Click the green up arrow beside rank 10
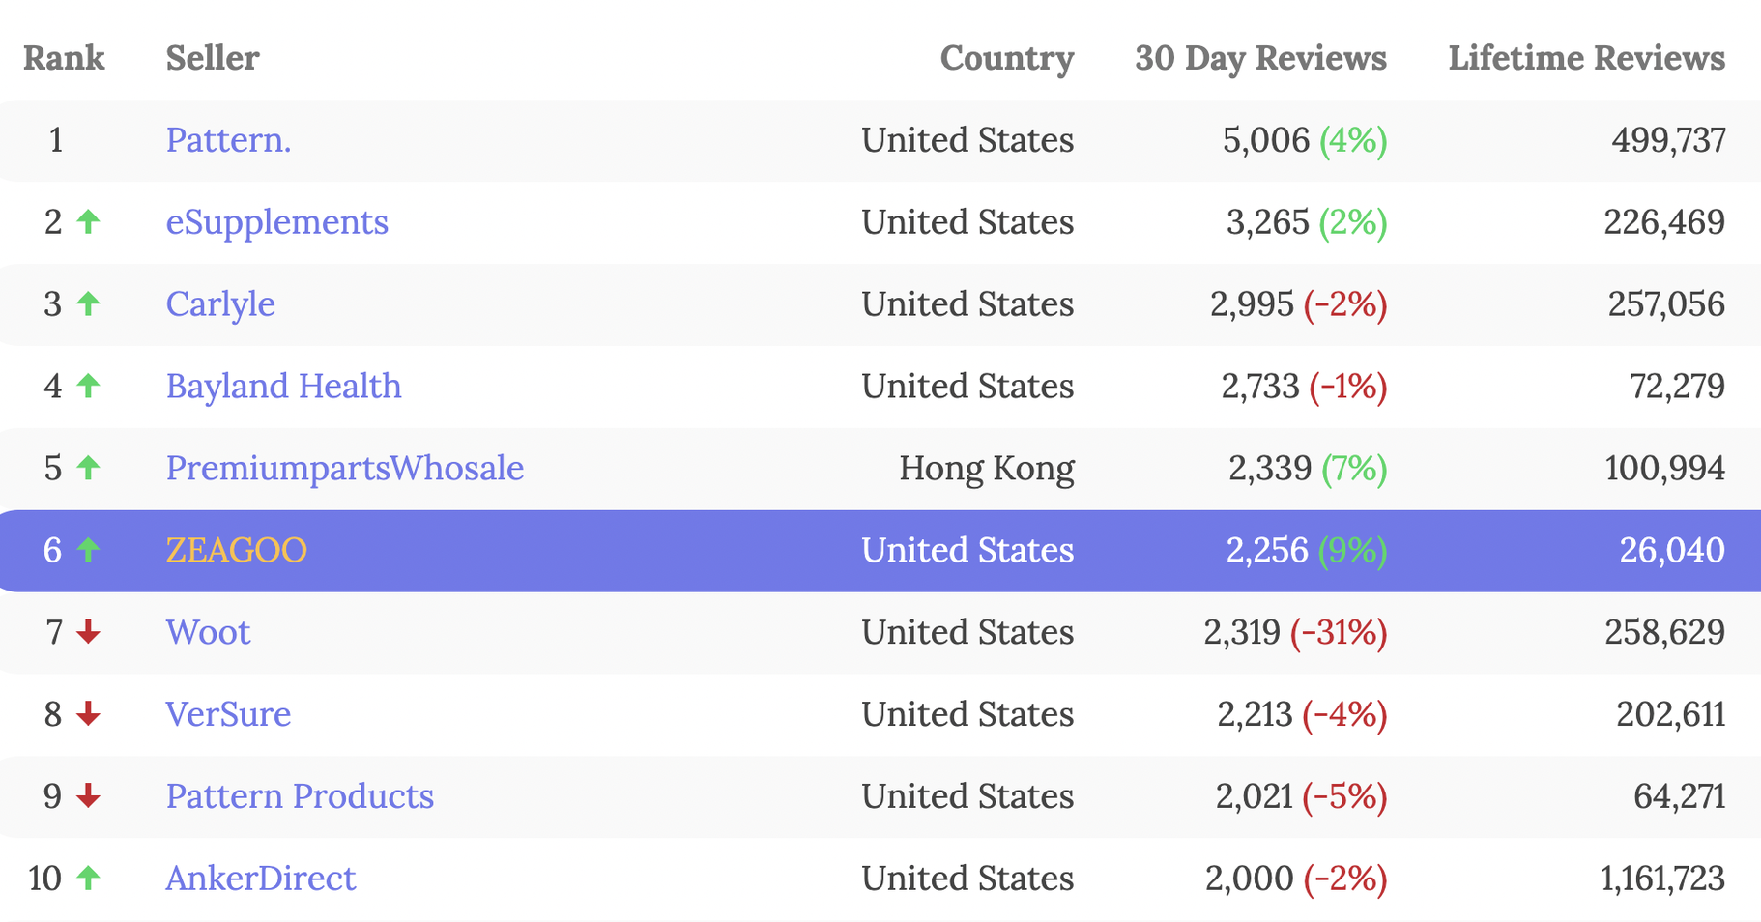The image size is (1761, 922). (89, 878)
